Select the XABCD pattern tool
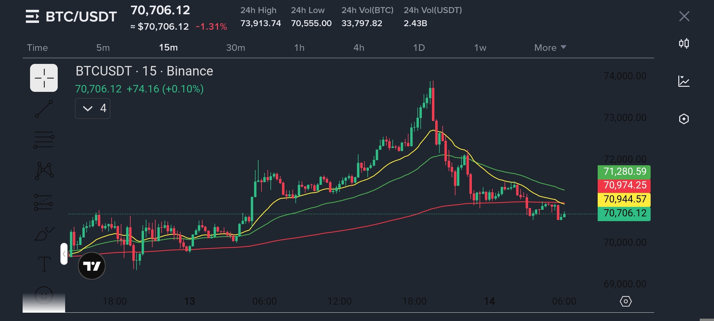This screenshot has width=714, height=321. [44, 171]
